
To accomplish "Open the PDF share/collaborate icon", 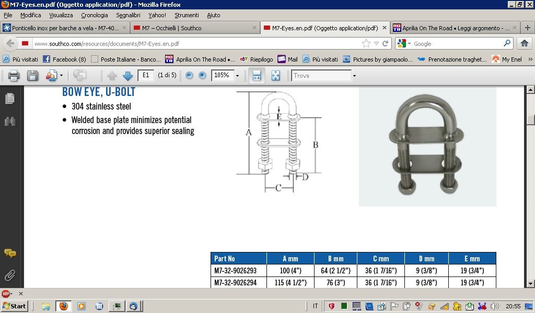I will 51,76.
